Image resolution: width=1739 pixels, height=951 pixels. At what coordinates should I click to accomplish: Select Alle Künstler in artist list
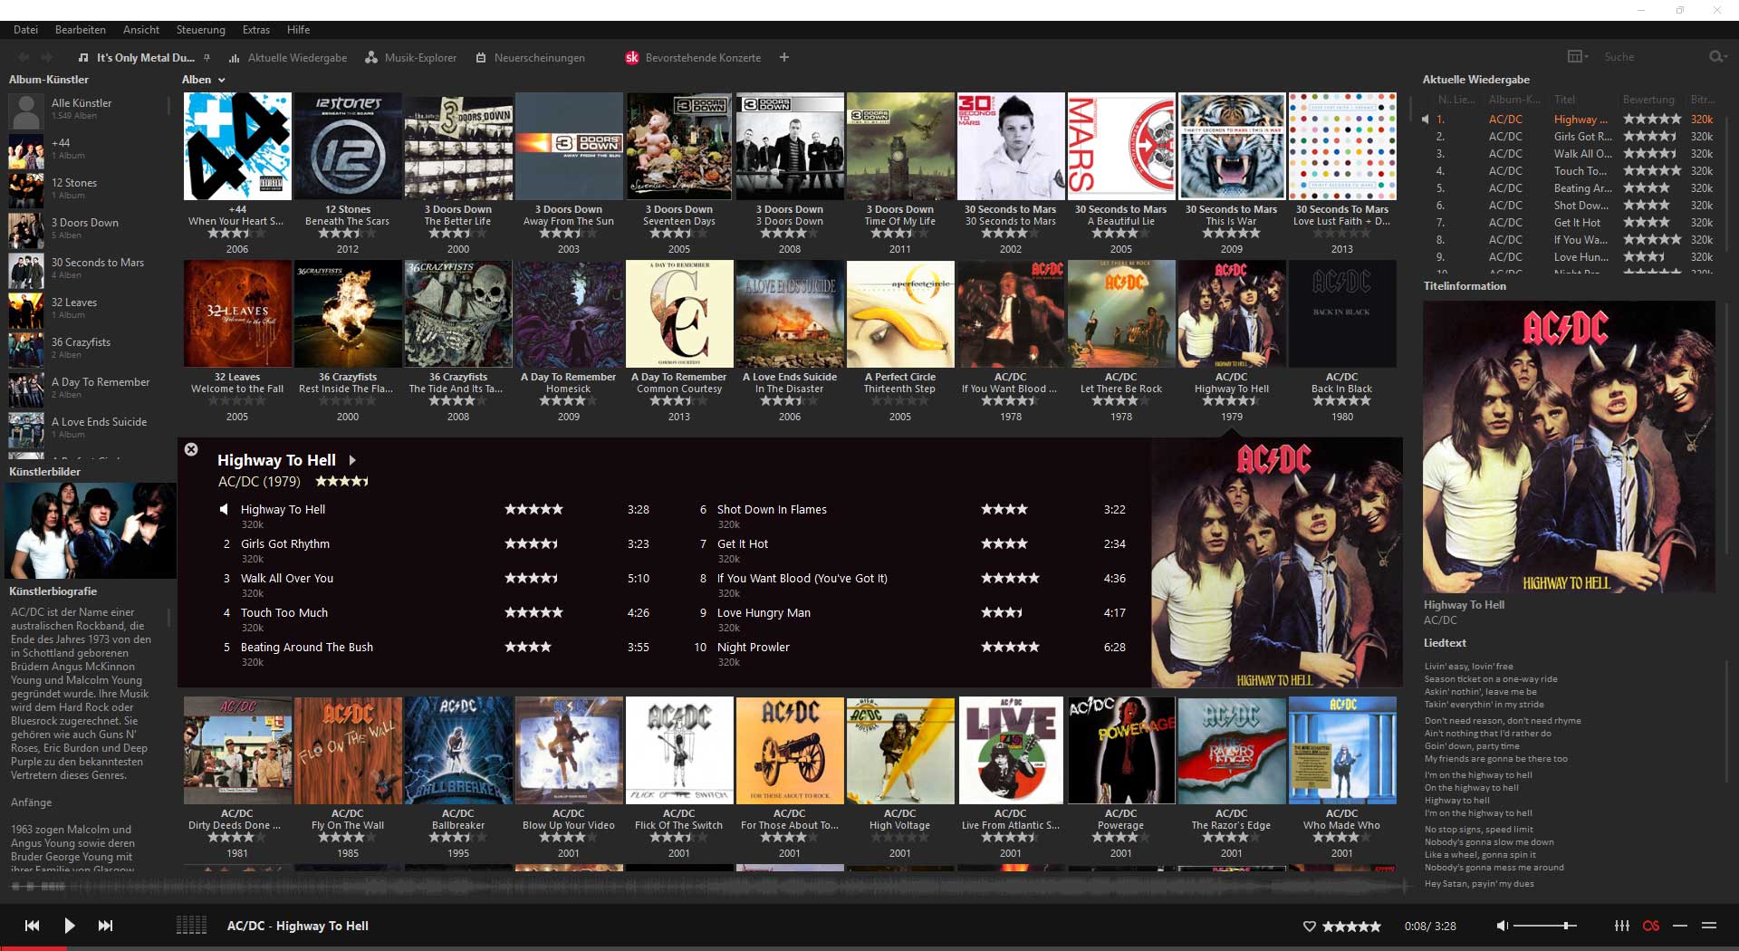click(x=88, y=110)
